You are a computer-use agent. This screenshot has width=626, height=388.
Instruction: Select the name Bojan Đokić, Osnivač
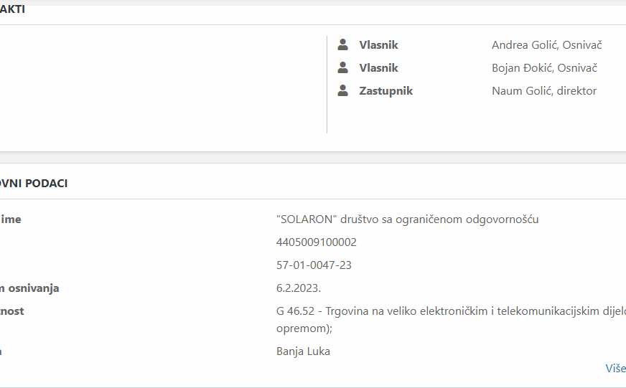[x=544, y=68]
